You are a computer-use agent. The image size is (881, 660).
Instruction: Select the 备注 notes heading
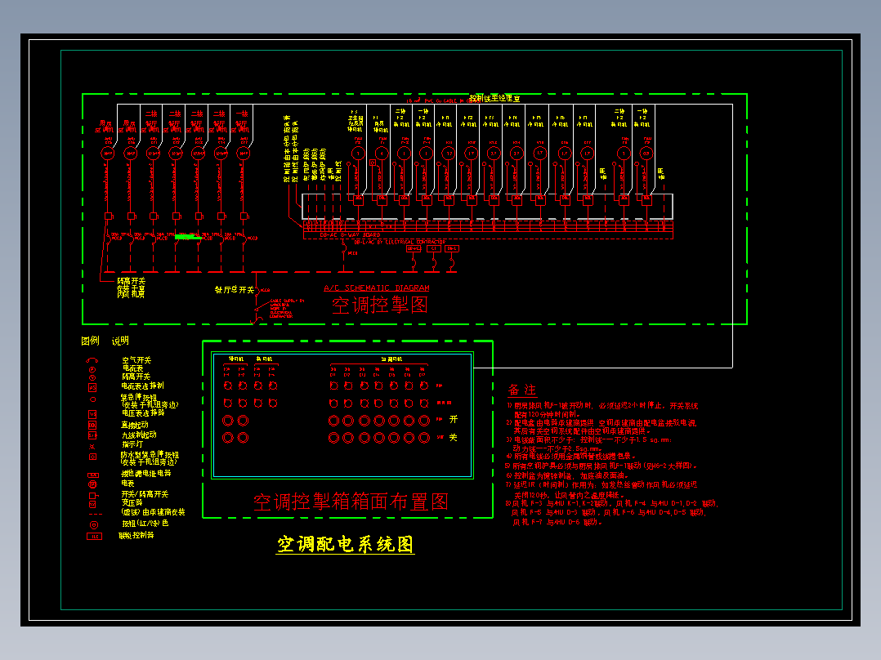point(522,390)
